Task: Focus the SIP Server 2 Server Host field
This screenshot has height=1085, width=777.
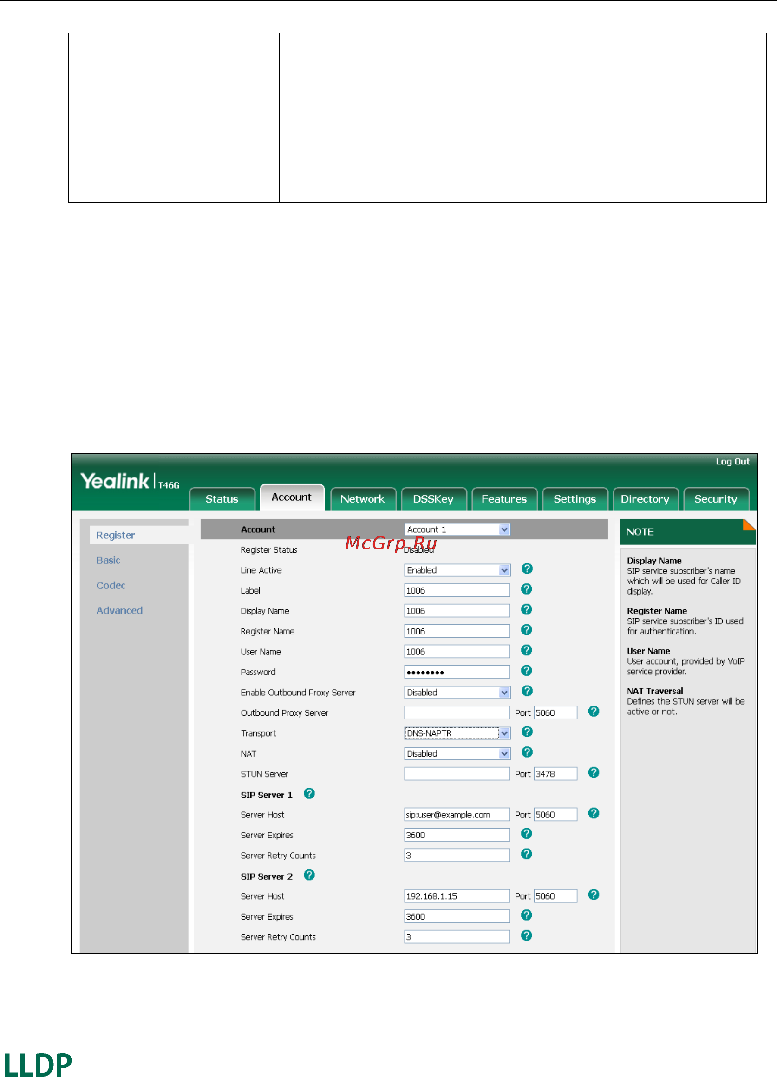Action: click(x=457, y=896)
